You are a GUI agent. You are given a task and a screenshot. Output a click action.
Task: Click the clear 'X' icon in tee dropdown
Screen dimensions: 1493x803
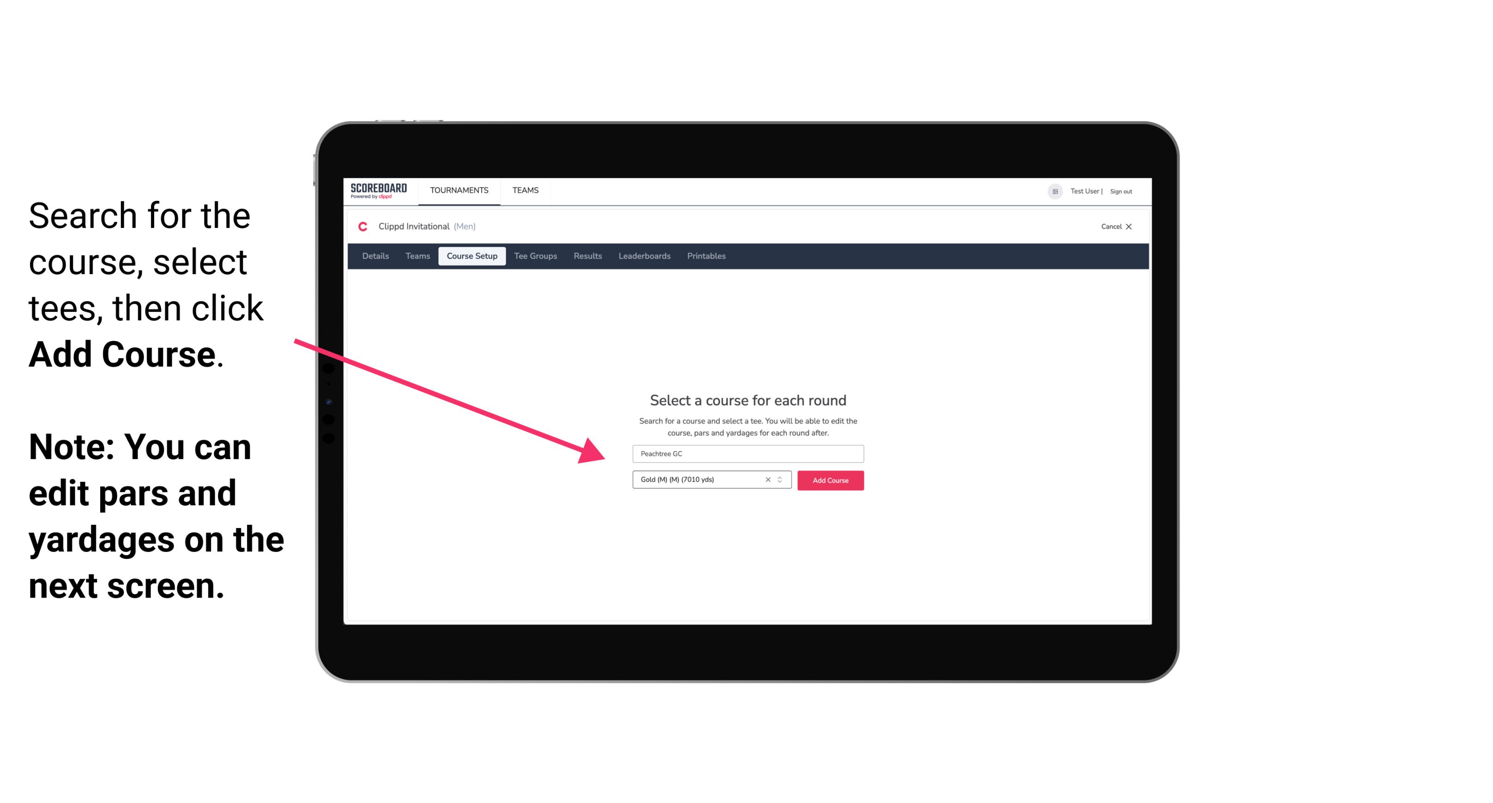coord(765,480)
